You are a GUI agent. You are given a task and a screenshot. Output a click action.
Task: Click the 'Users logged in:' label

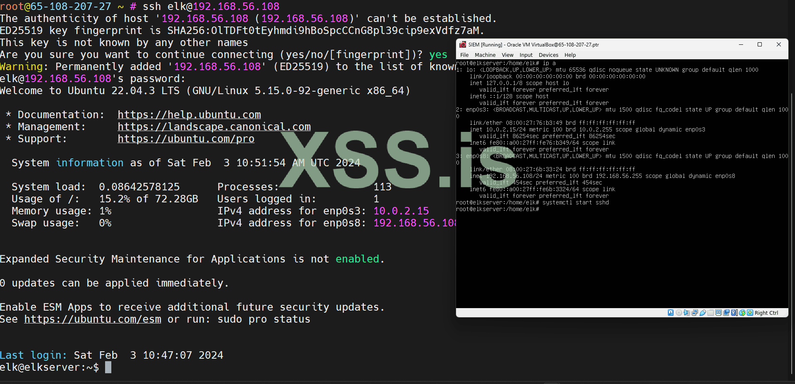(x=267, y=199)
